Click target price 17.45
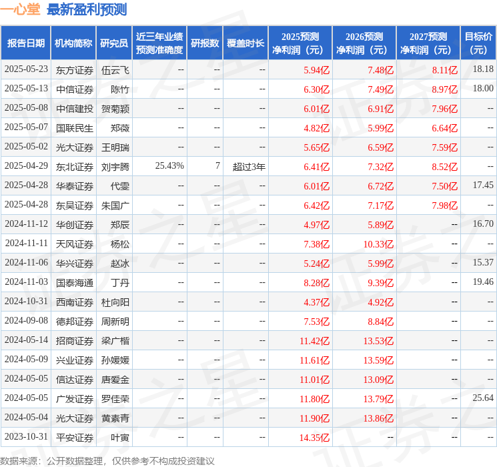 click(x=483, y=185)
